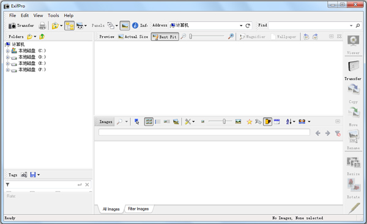
Task: Open the View menu
Action: pos(38,15)
